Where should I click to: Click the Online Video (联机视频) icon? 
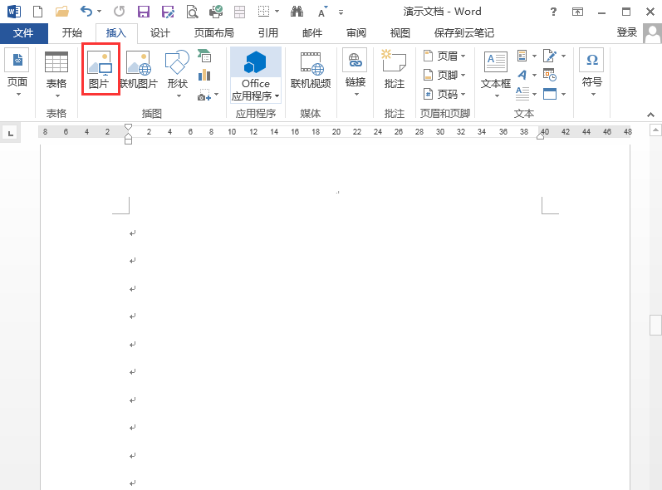pyautogui.click(x=311, y=70)
